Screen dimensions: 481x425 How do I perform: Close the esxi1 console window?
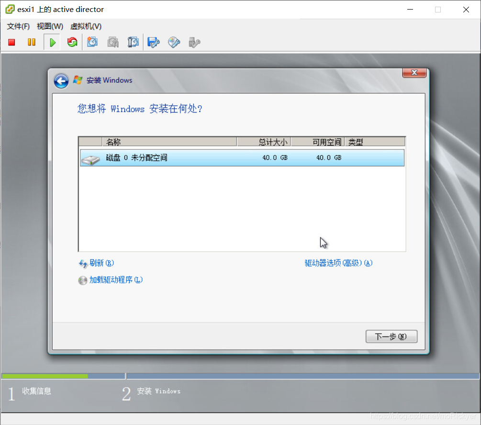[x=466, y=10]
